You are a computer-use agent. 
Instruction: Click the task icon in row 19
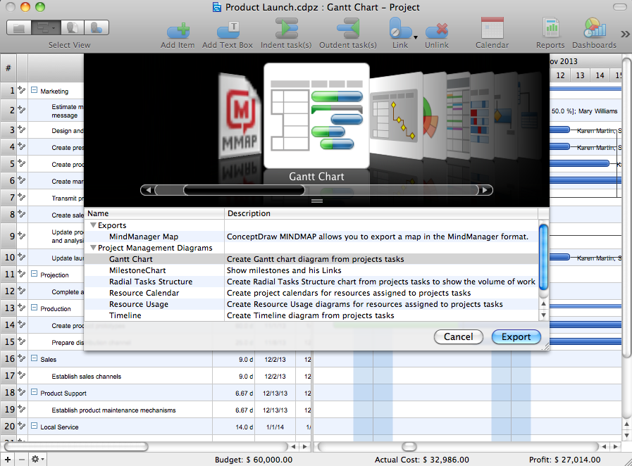22,410
